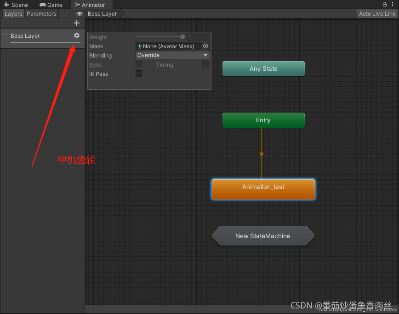Select the Any State node

pos(263,69)
